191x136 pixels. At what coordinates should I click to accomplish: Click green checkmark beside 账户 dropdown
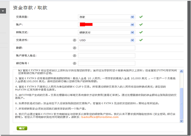tap(141, 25)
